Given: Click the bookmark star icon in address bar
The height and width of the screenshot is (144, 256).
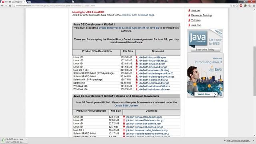Looking at the screenshot, I should pyautogui.click(x=237, y=6).
